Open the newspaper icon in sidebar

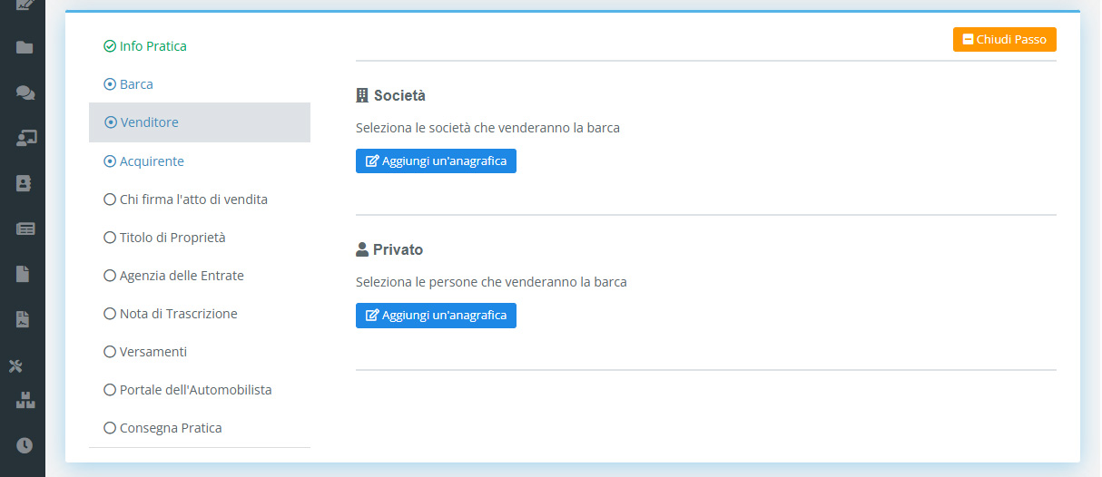click(x=25, y=229)
